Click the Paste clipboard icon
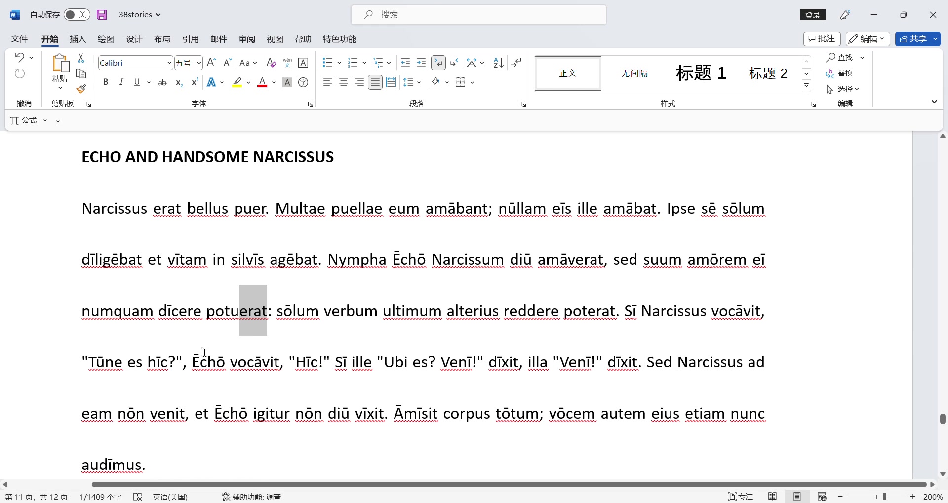 [x=60, y=63]
